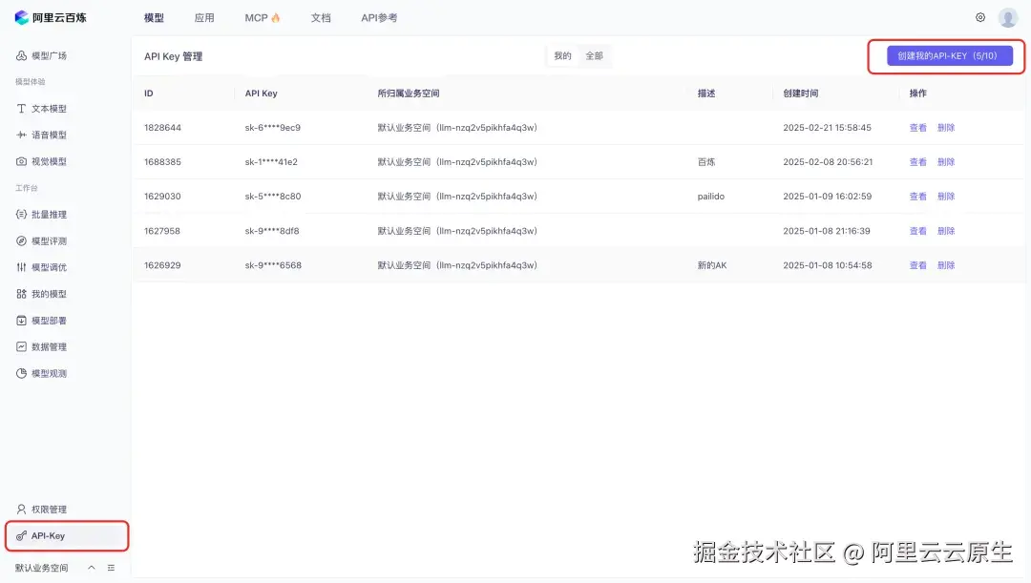Image resolution: width=1031 pixels, height=583 pixels.
Task: Click the 批量推理 sidebar icon
Action: pos(21,215)
